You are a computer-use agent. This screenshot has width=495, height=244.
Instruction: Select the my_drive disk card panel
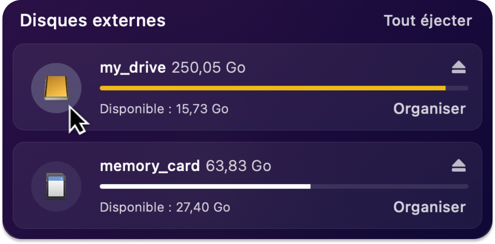[x=247, y=87]
